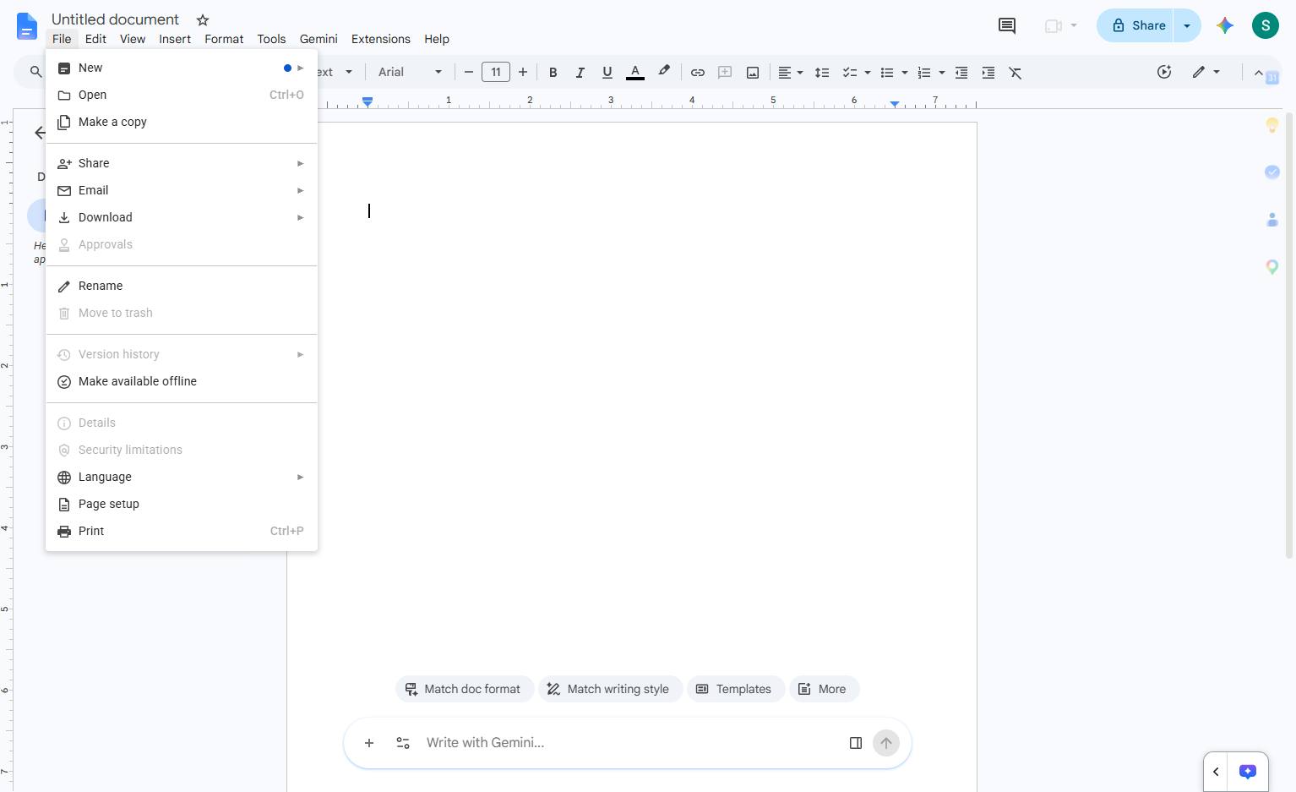Expand the Download submenu
This screenshot has height=792, width=1296.
click(182, 217)
